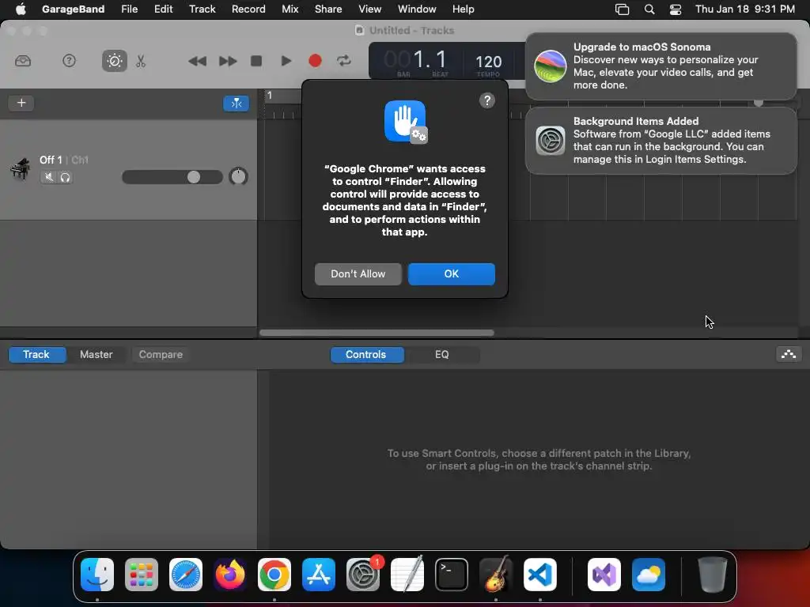Open the GarageBand menu
This screenshot has height=607, width=810.
click(x=73, y=9)
